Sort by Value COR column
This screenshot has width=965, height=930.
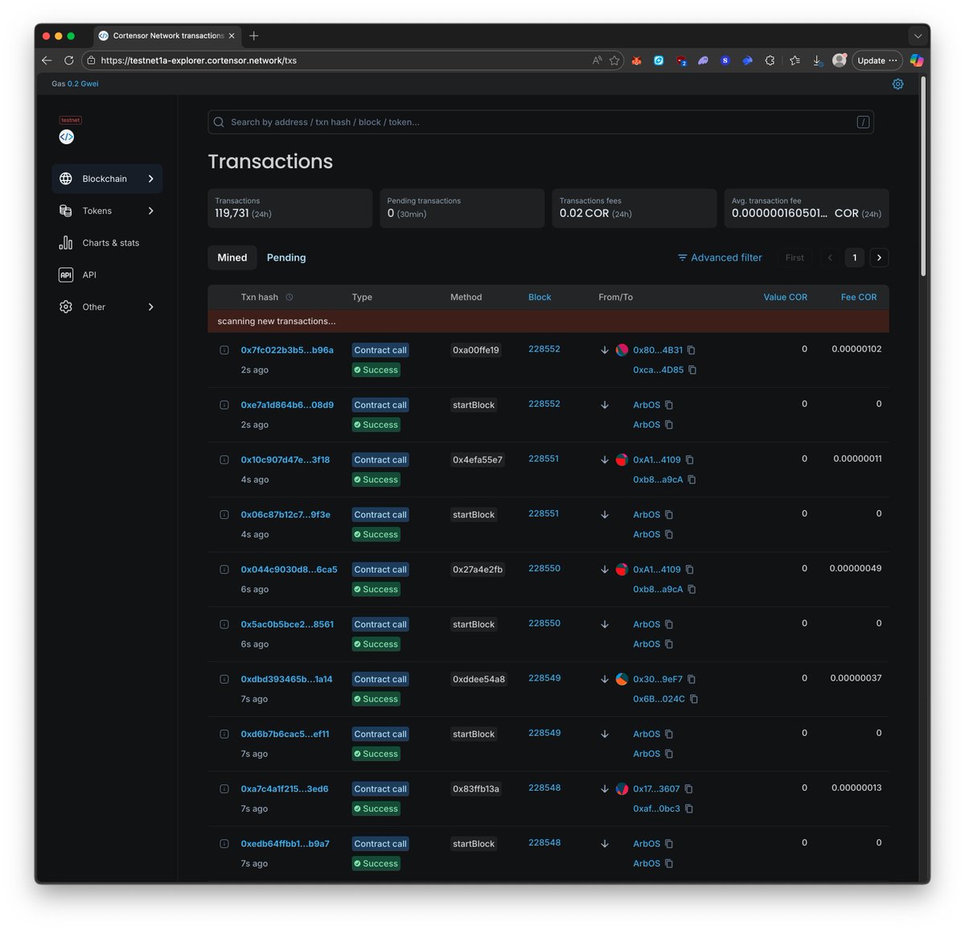[785, 297]
